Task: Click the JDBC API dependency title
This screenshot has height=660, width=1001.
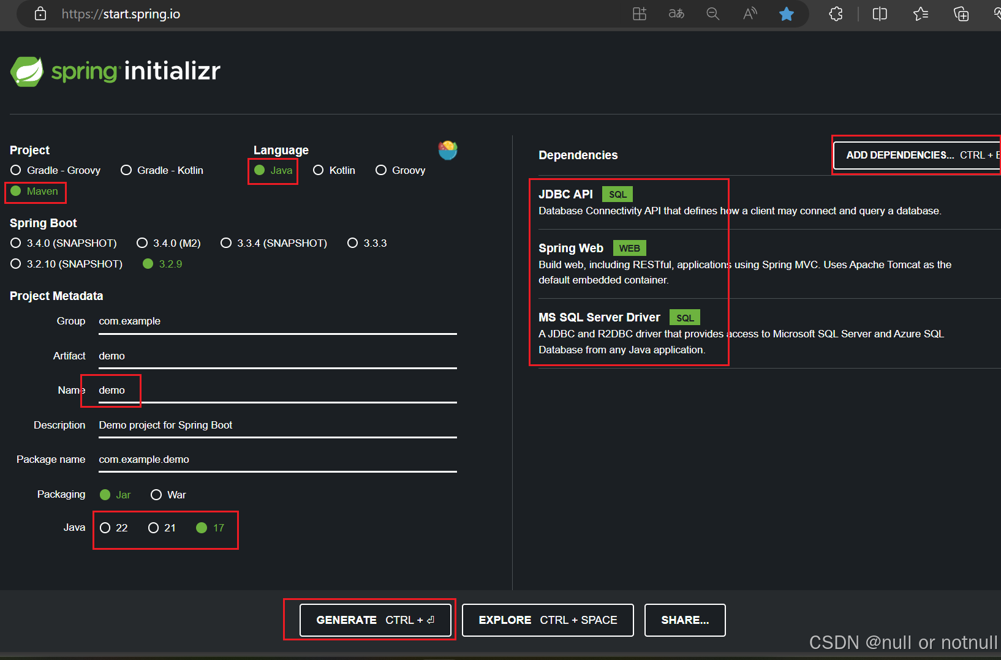Action: click(x=565, y=194)
